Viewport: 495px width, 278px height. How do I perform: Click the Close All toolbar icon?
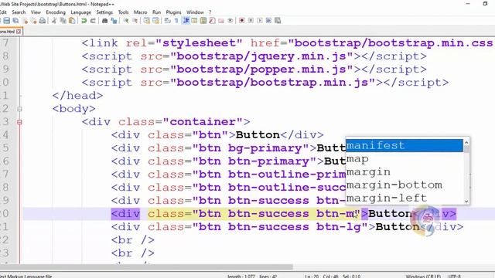coord(33,21)
